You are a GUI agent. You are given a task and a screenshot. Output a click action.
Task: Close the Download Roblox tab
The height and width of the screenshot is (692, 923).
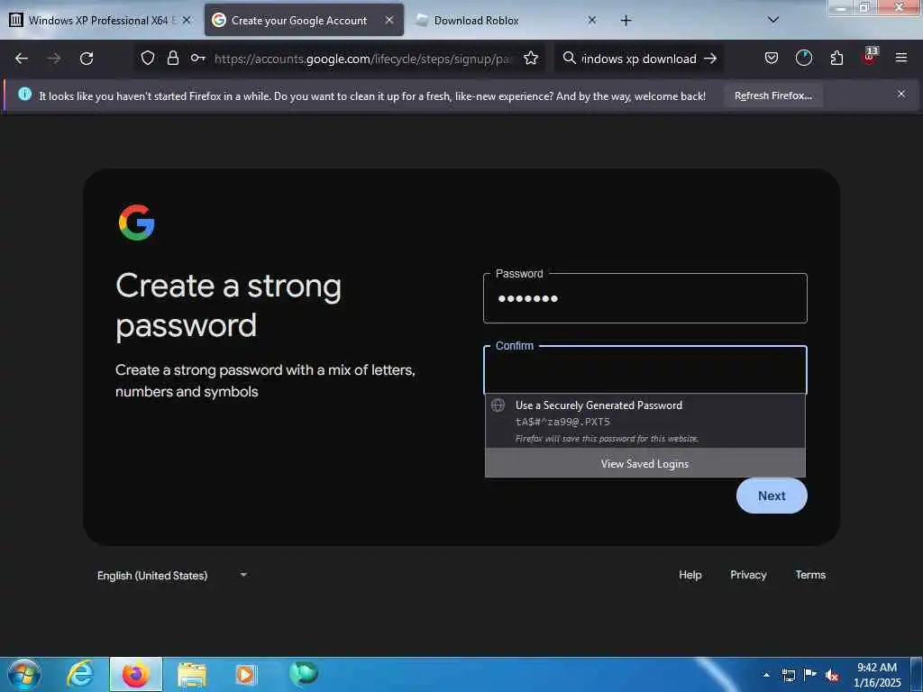click(592, 21)
